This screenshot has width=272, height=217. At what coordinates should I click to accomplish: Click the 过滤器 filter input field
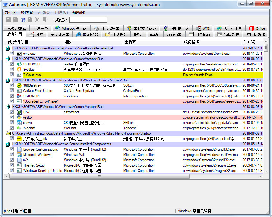pos(88,20)
